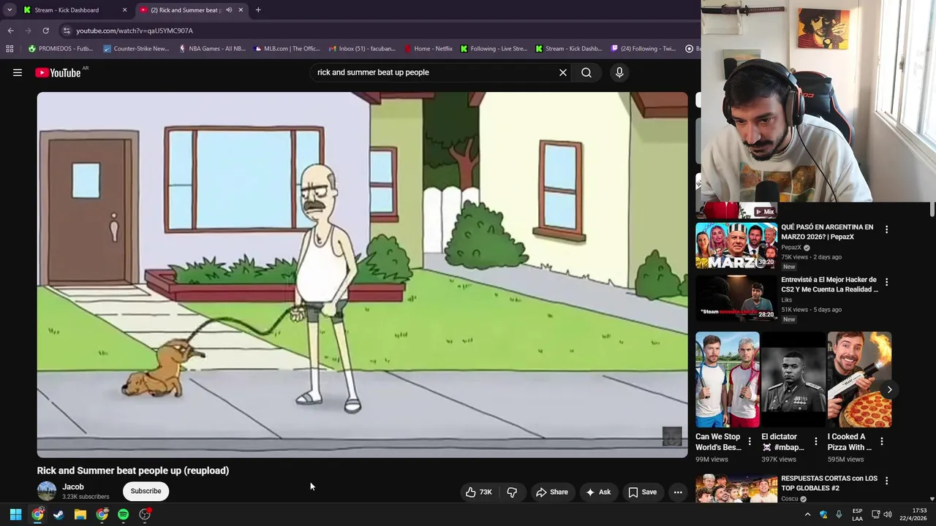Open File Explorer from the taskbar
The image size is (936, 526).
[80, 514]
